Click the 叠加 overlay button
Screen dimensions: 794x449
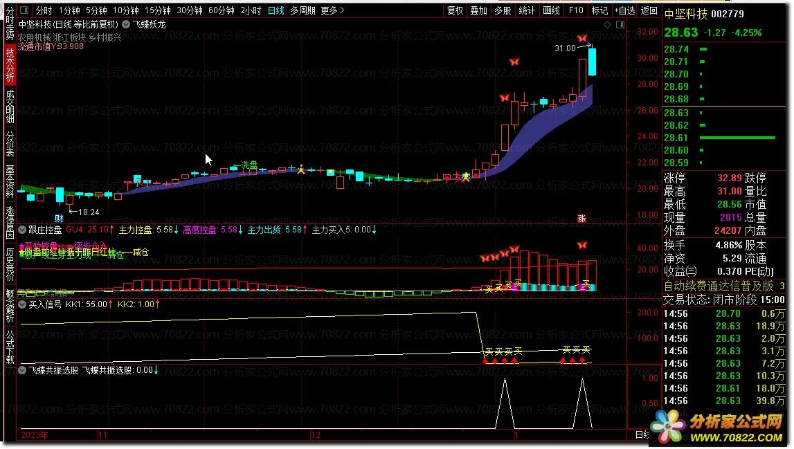tap(478, 10)
